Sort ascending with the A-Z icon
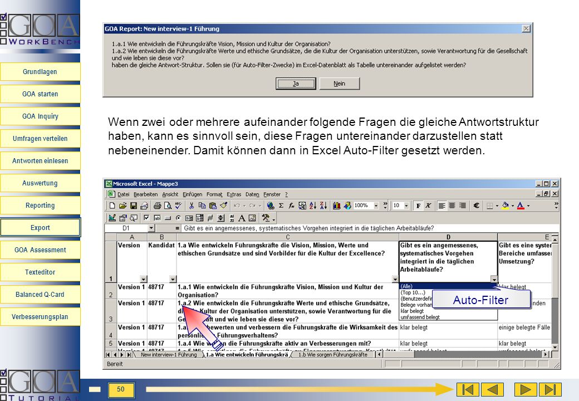 point(313,206)
